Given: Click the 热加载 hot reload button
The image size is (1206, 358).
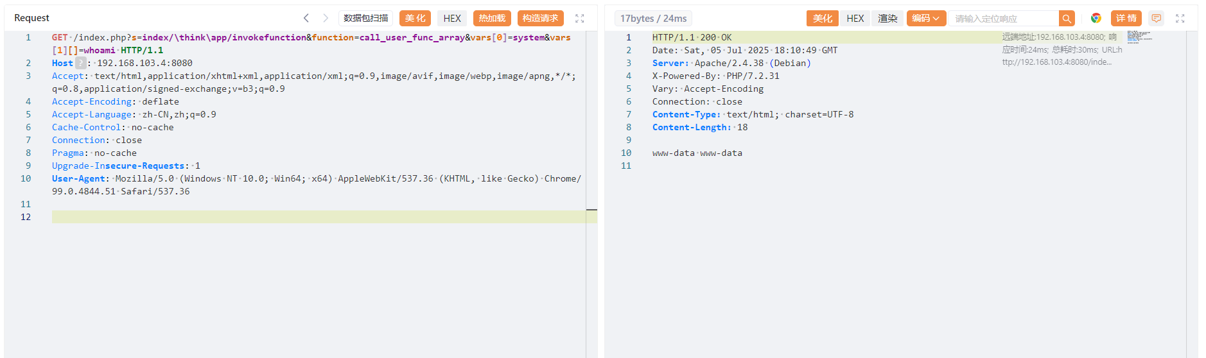Looking at the screenshot, I should pos(492,18).
